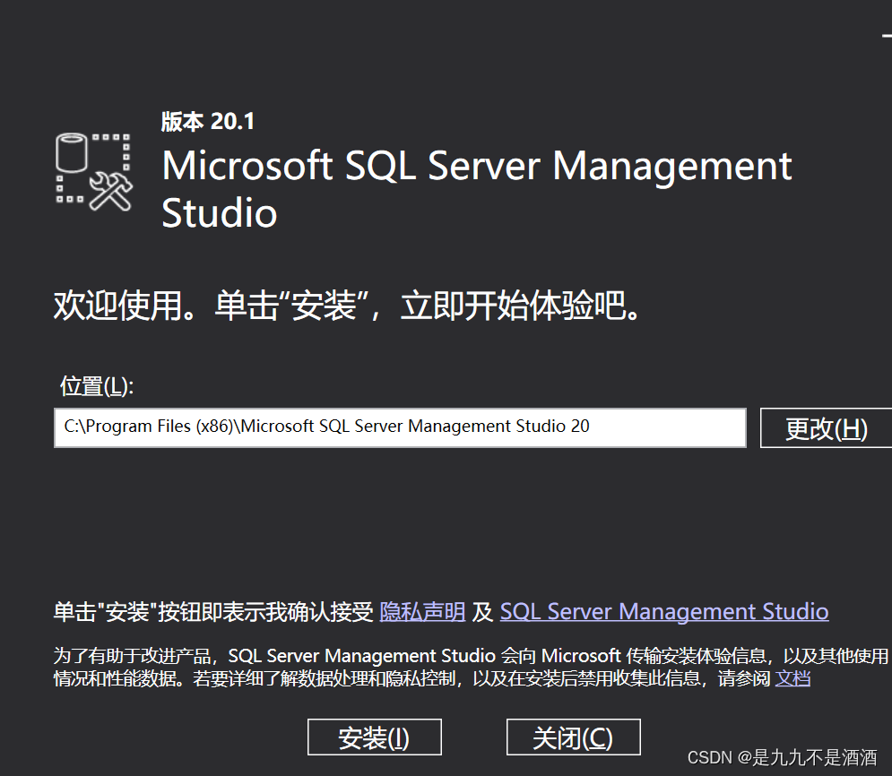Screen dimensions: 892x776
Task: Click the 版本 20.1 version text
Action: click(x=207, y=121)
